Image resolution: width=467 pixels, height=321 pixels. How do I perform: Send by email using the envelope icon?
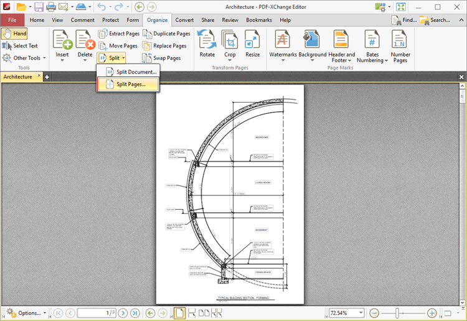(x=63, y=7)
